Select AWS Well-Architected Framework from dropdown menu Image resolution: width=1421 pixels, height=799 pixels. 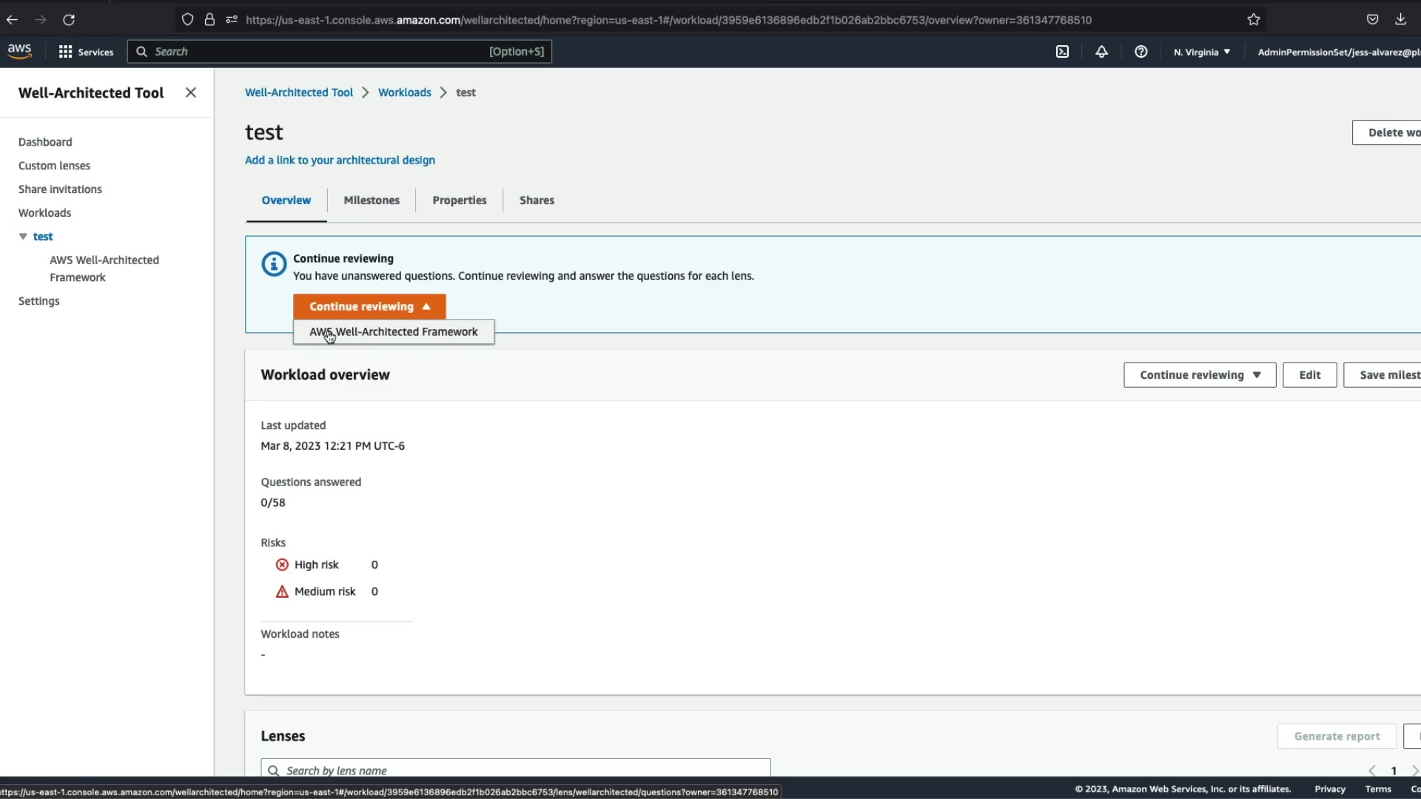(x=394, y=332)
